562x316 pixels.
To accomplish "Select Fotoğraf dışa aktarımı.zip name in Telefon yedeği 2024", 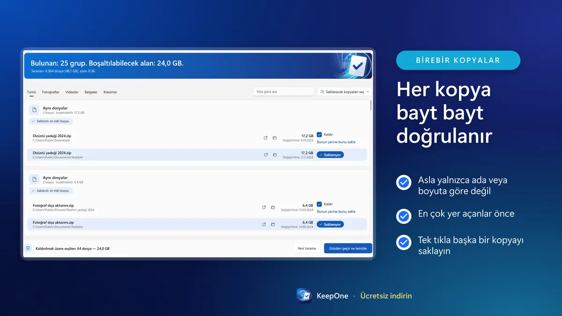I will tap(53, 206).
